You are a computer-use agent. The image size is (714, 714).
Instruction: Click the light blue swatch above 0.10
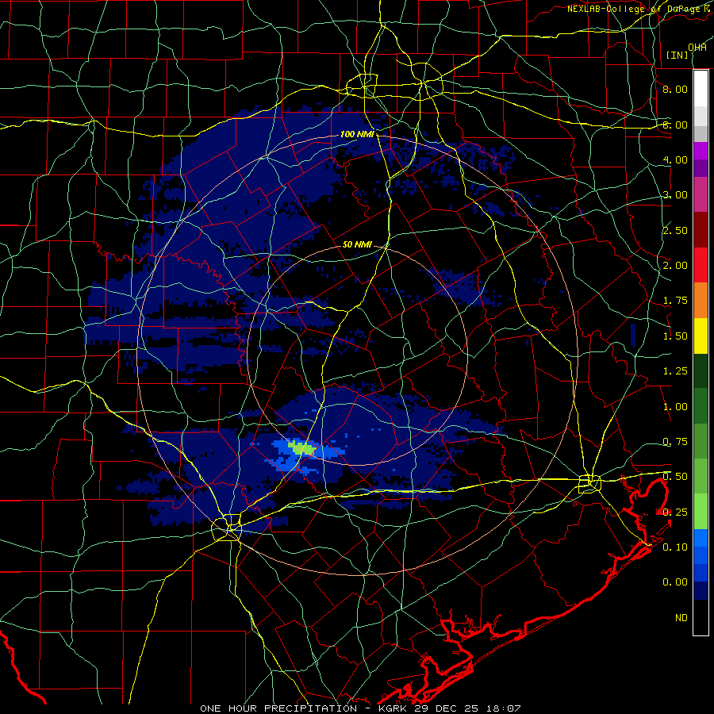pyautogui.click(x=701, y=538)
